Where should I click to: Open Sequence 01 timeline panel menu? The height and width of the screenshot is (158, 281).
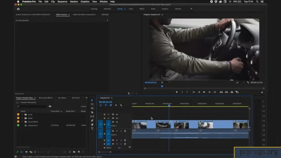(x=112, y=98)
